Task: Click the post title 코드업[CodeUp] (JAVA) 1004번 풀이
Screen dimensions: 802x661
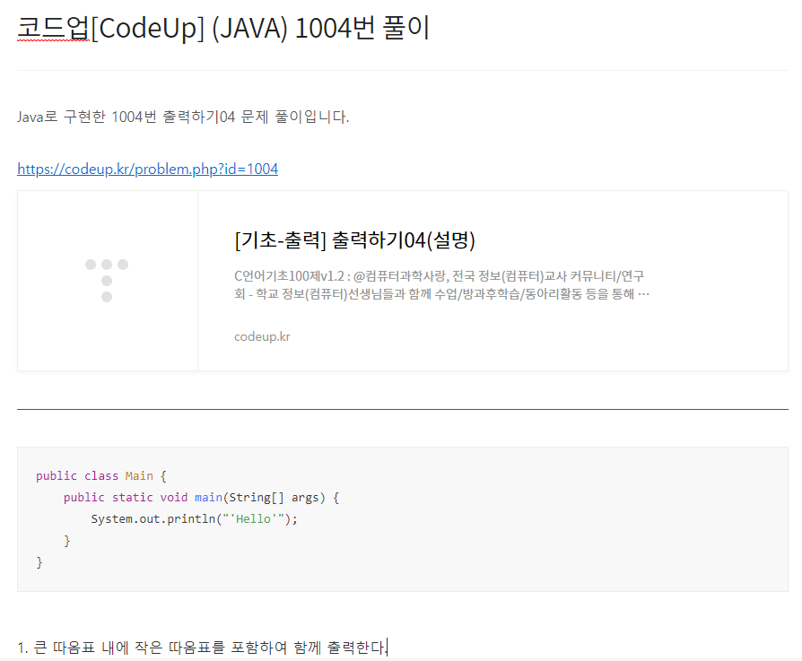Action: click(x=223, y=28)
